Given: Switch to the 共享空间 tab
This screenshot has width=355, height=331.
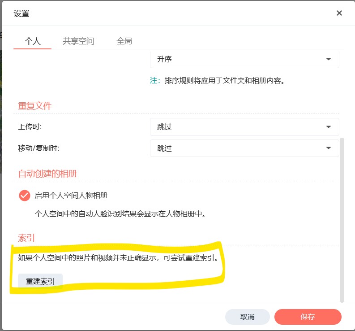Looking at the screenshot, I should coord(78,41).
